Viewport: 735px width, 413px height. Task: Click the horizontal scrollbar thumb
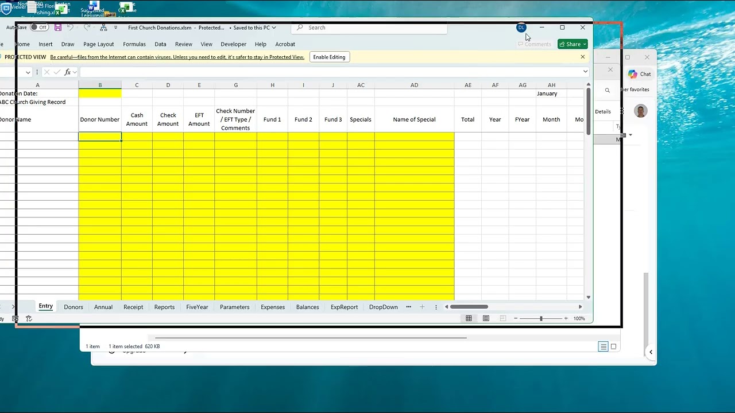pos(469,307)
